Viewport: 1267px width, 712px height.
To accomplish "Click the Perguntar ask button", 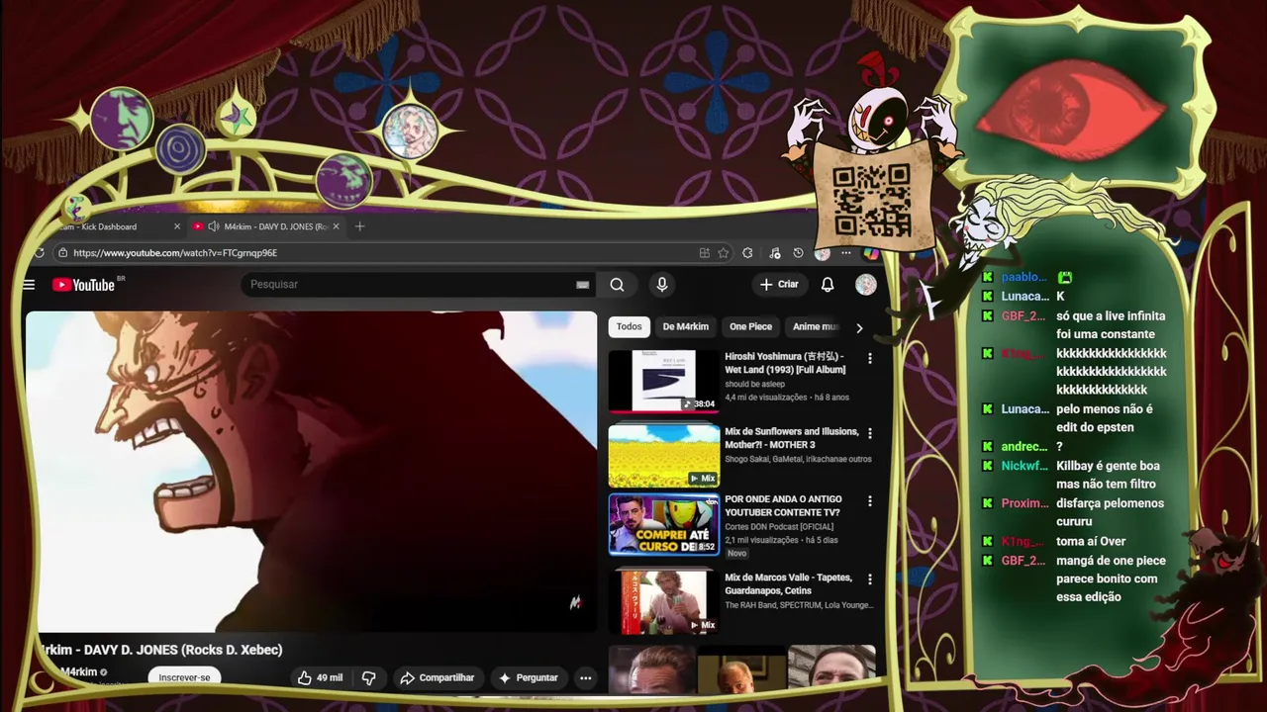I will coord(529,677).
